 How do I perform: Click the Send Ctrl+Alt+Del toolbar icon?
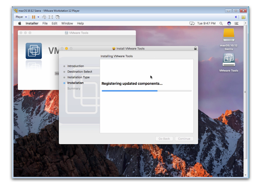point(44,17)
